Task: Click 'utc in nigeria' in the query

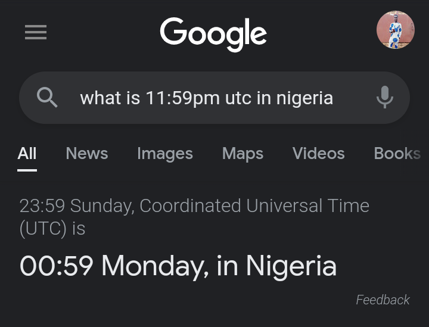Action: 278,98
